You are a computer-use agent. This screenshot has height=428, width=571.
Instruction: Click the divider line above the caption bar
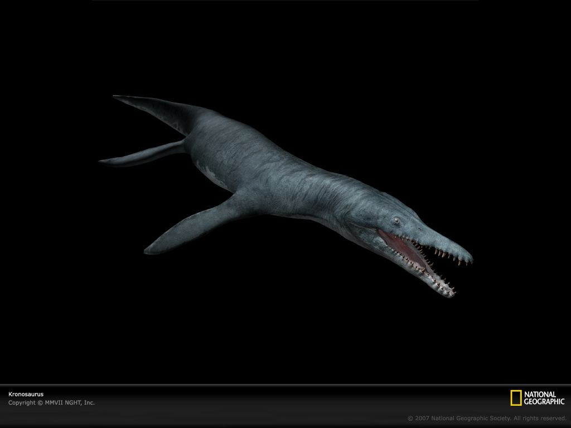(285, 385)
